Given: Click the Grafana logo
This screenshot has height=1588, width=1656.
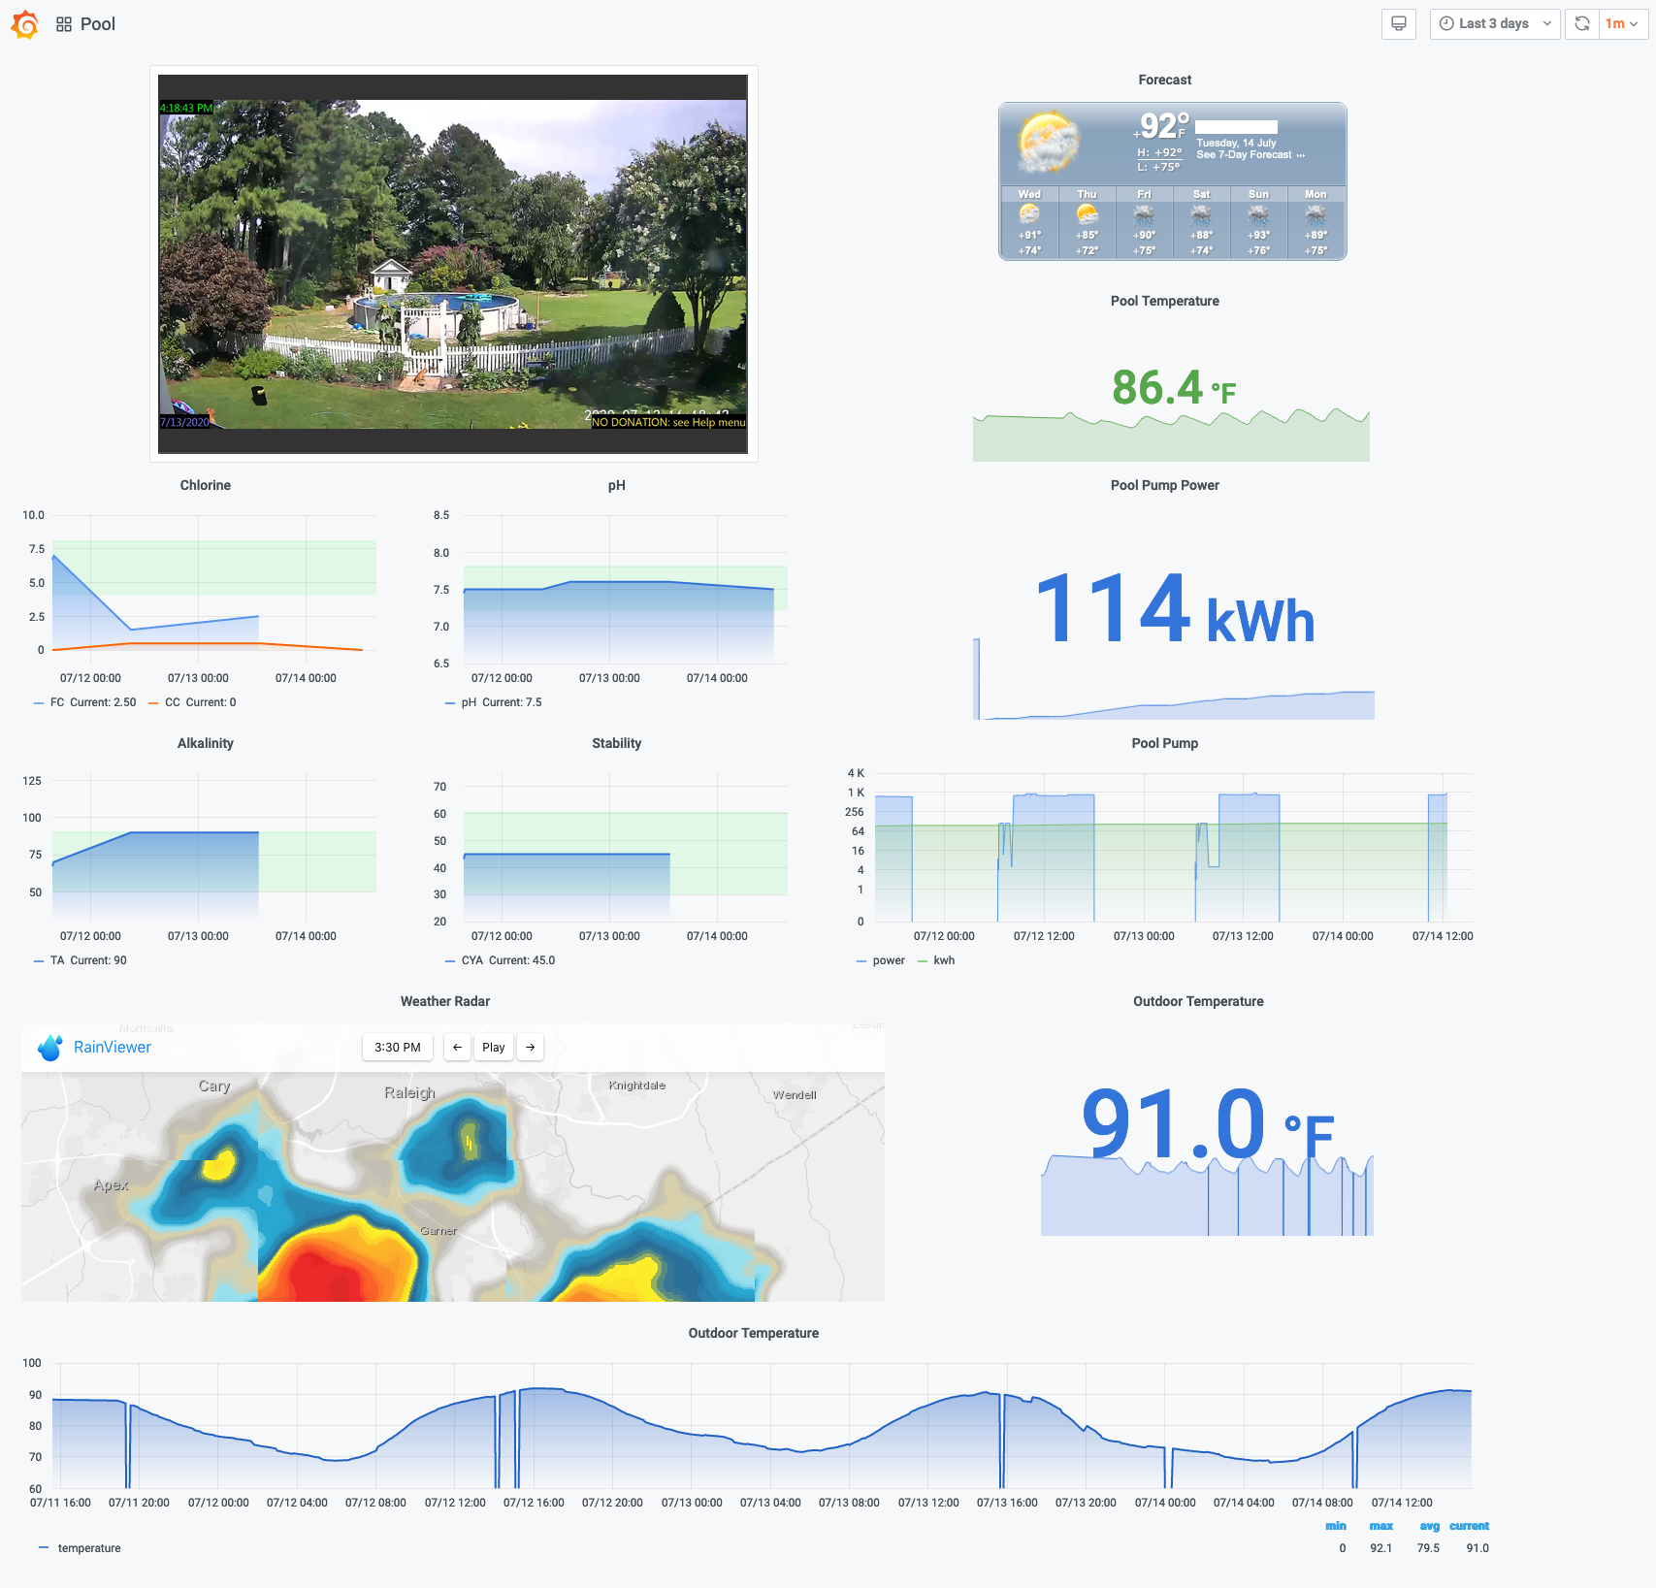Looking at the screenshot, I should click(x=25, y=24).
